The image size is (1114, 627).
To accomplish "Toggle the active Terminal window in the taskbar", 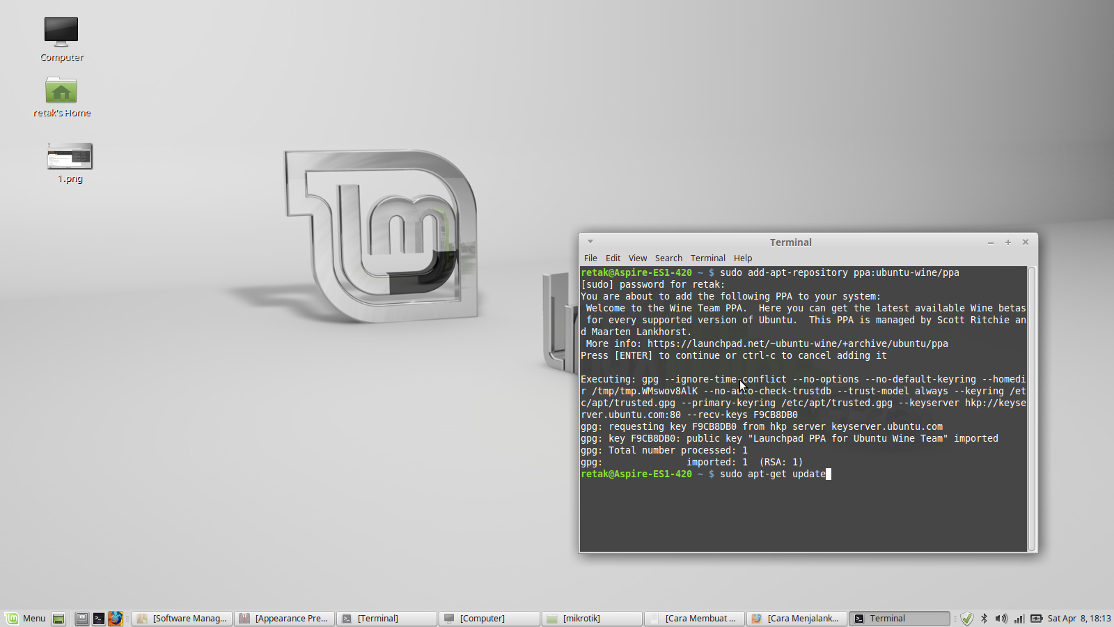I will click(x=898, y=618).
